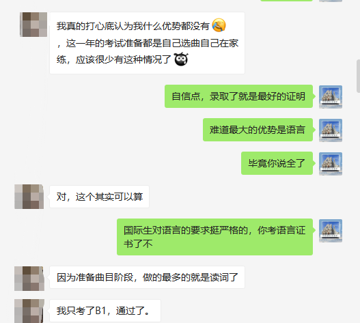Select the message bubble '自信点，录取了就是最好的证明'
Image resolution: width=360 pixels, height=323 pixels.
238,96
